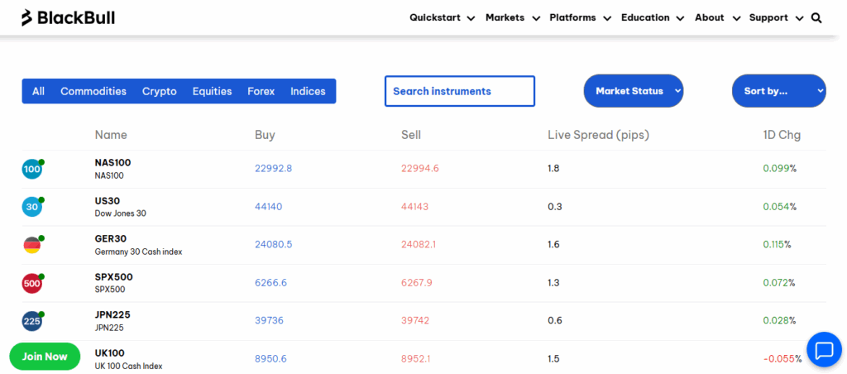Click US30 sell price 44143
This screenshot has width=847, height=374.
[x=415, y=207]
